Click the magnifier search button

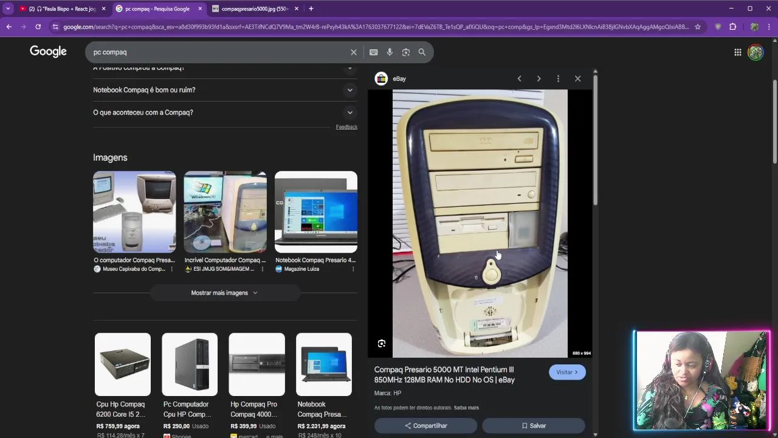coord(422,52)
